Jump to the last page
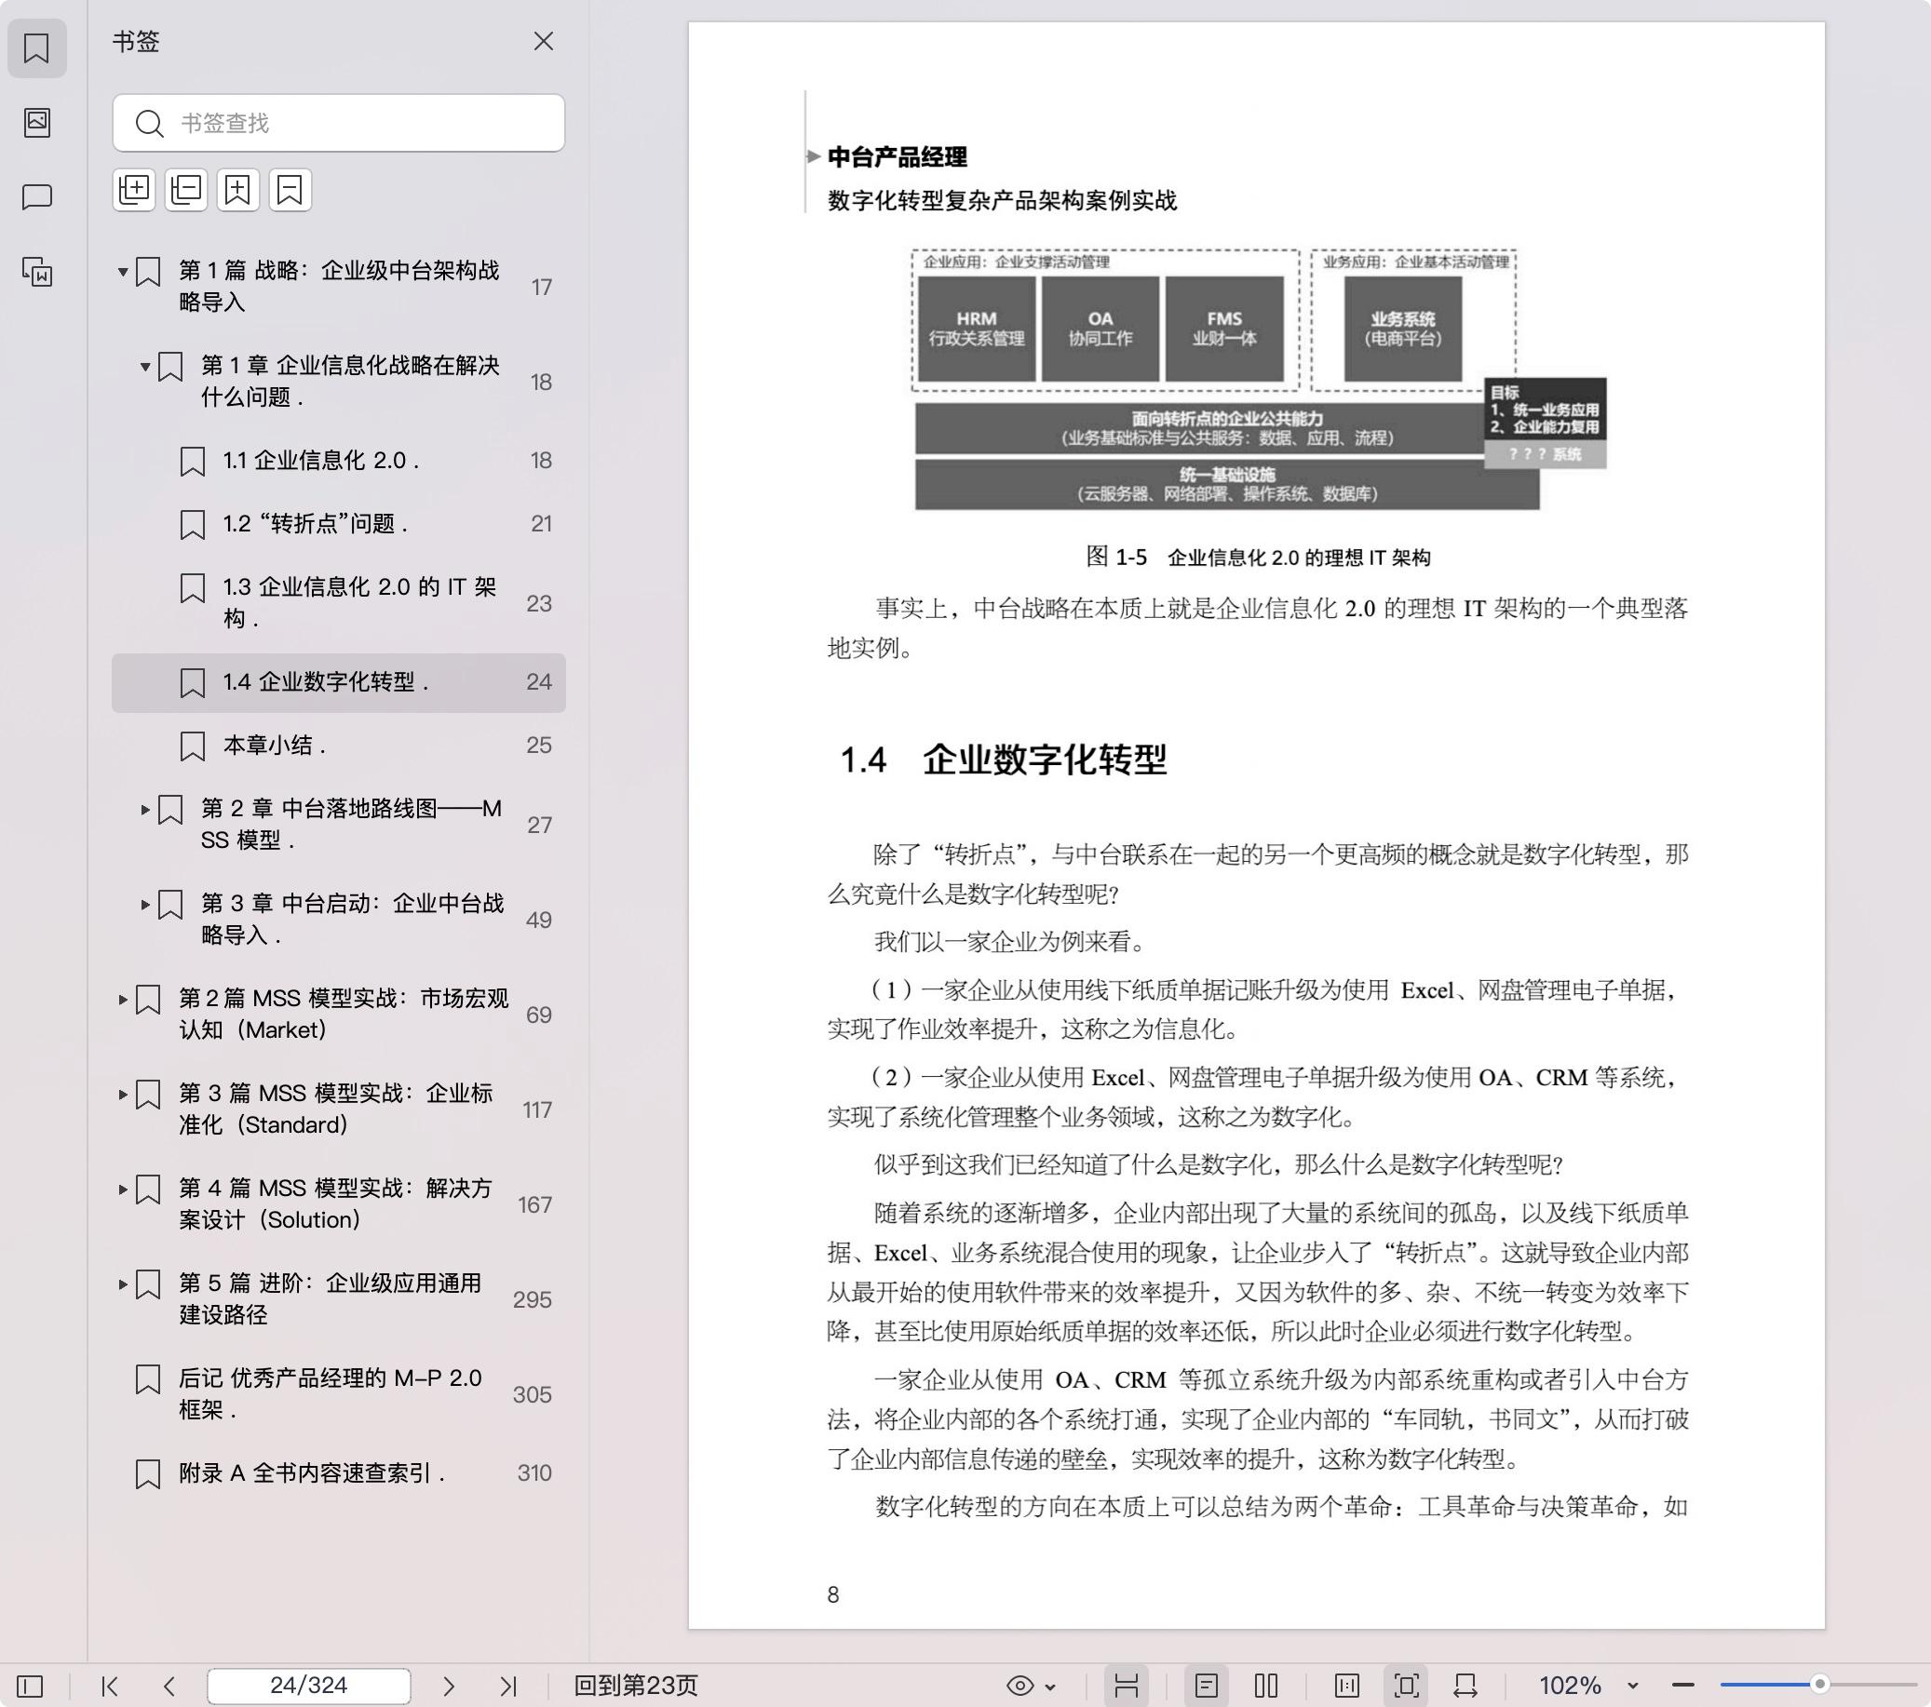Viewport: 1931px width, 1707px height. coord(508,1687)
